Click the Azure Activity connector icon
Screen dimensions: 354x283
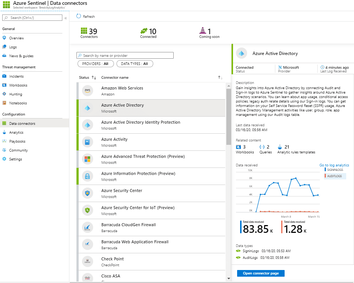coord(87,142)
